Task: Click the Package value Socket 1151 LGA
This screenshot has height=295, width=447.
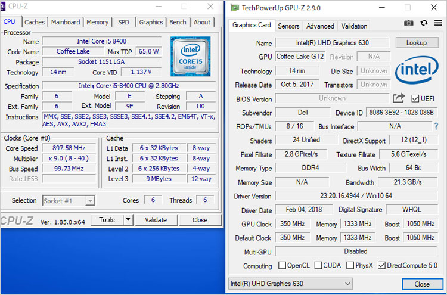Action: 101,61
